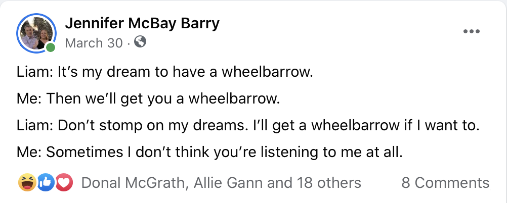The image size is (507, 203).
Task: Expand the 8 Comments section
Action: click(x=445, y=182)
